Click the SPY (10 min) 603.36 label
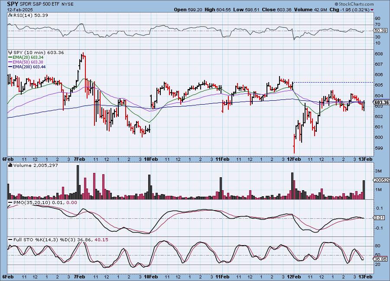 (39, 52)
